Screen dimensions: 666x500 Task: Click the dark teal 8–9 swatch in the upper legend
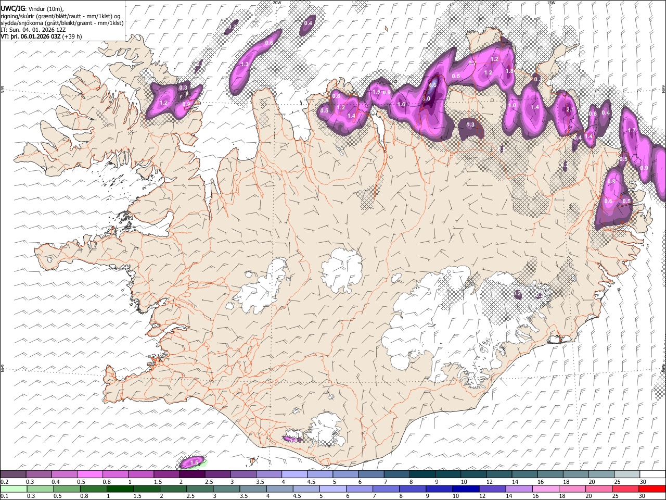point(422,474)
